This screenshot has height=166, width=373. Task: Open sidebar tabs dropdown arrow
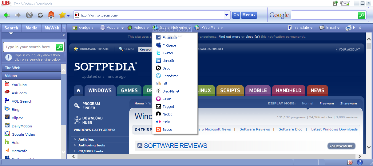point(64,28)
